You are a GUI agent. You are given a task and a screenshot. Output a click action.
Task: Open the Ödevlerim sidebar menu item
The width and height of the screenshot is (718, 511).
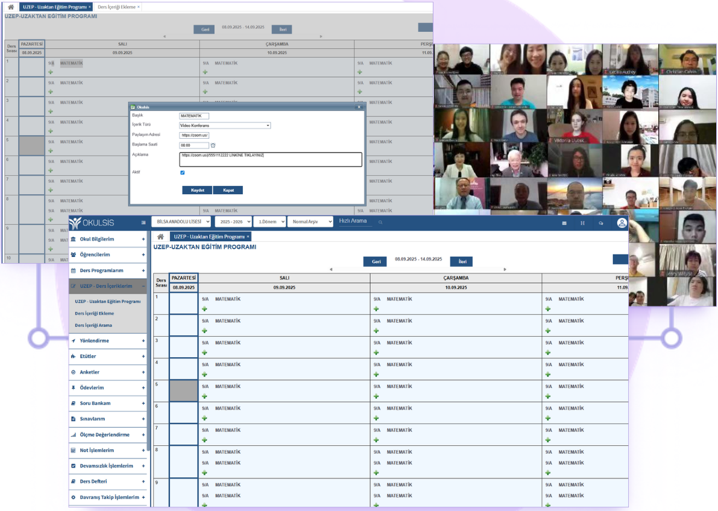click(108, 388)
